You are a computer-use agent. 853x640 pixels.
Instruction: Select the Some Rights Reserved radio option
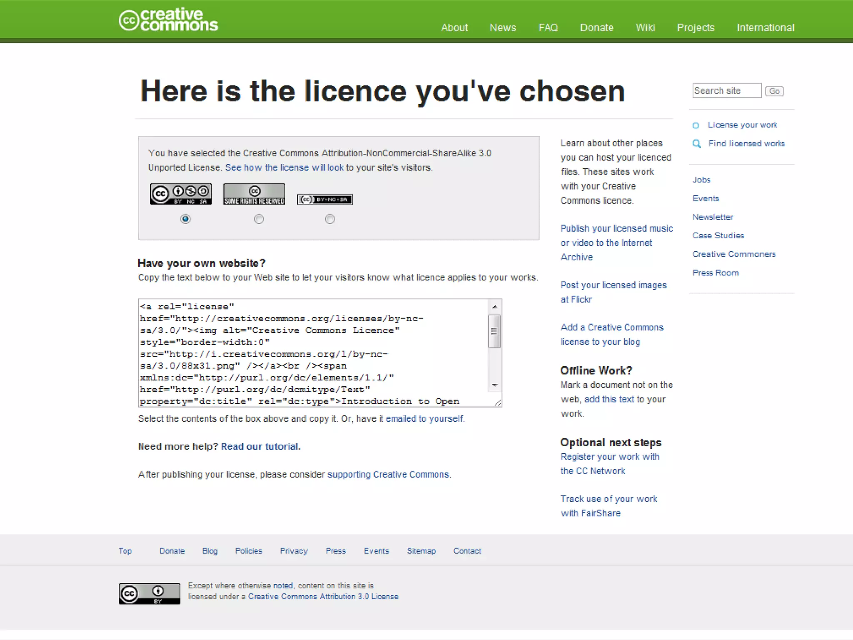pyautogui.click(x=259, y=219)
